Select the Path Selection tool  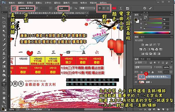pyautogui.click(x=4, y=89)
